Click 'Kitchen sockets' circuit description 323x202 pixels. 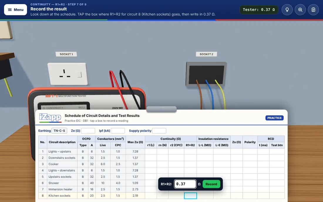(59, 196)
